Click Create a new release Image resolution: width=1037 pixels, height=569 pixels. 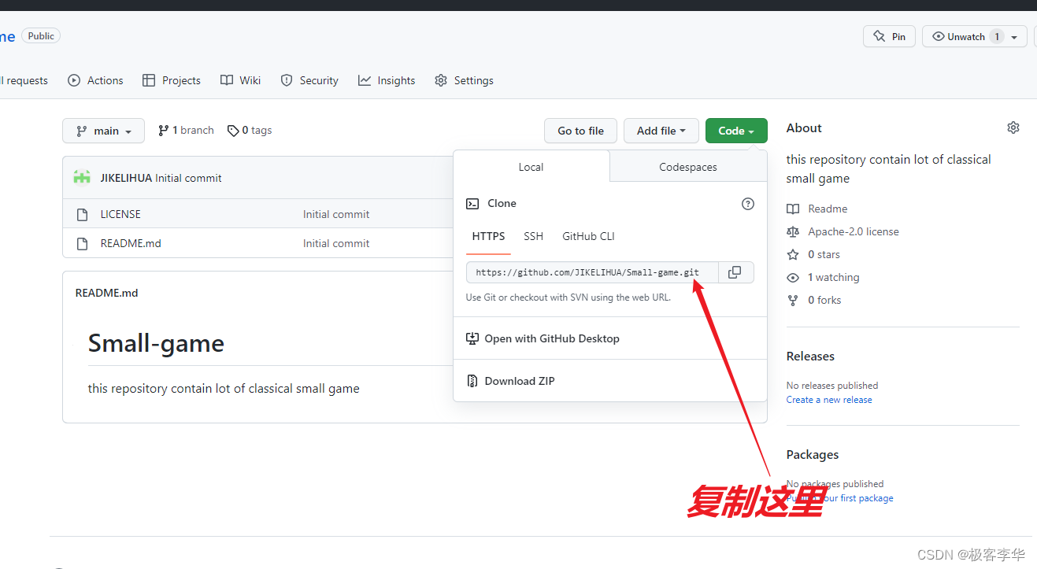(829, 400)
